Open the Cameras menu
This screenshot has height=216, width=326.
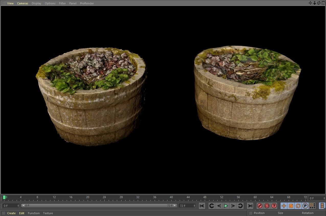pos(23,3)
